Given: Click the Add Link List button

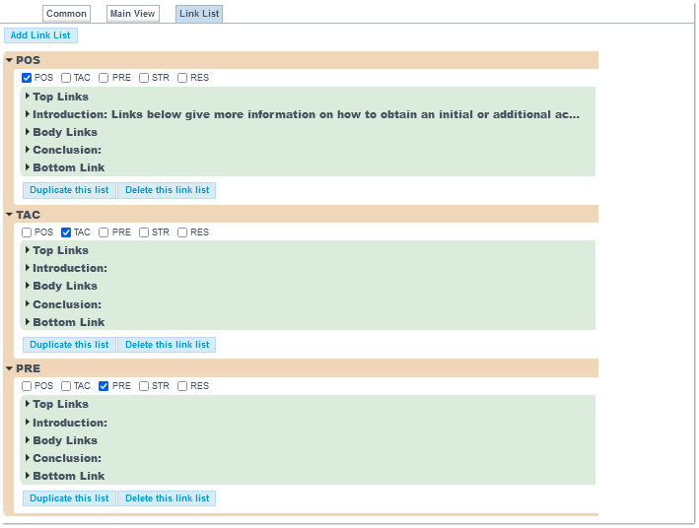Looking at the screenshot, I should click(40, 35).
